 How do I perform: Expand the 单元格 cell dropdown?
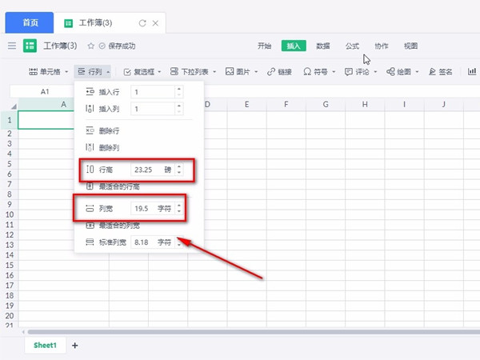[x=48, y=72]
